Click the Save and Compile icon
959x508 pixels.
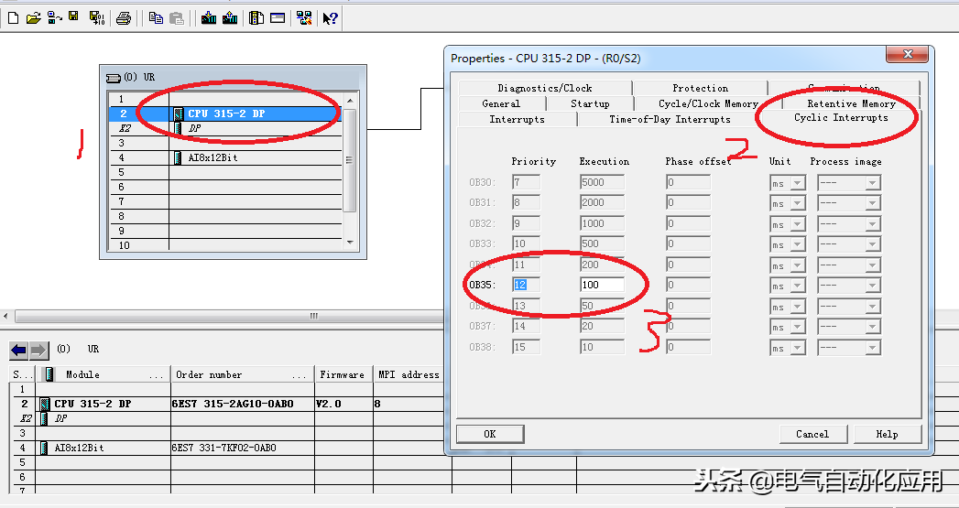(97, 18)
